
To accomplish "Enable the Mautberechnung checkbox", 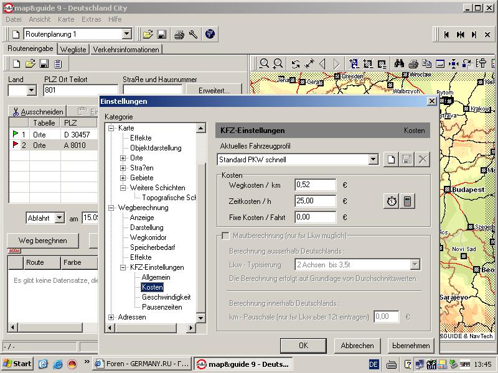I will click(225, 236).
